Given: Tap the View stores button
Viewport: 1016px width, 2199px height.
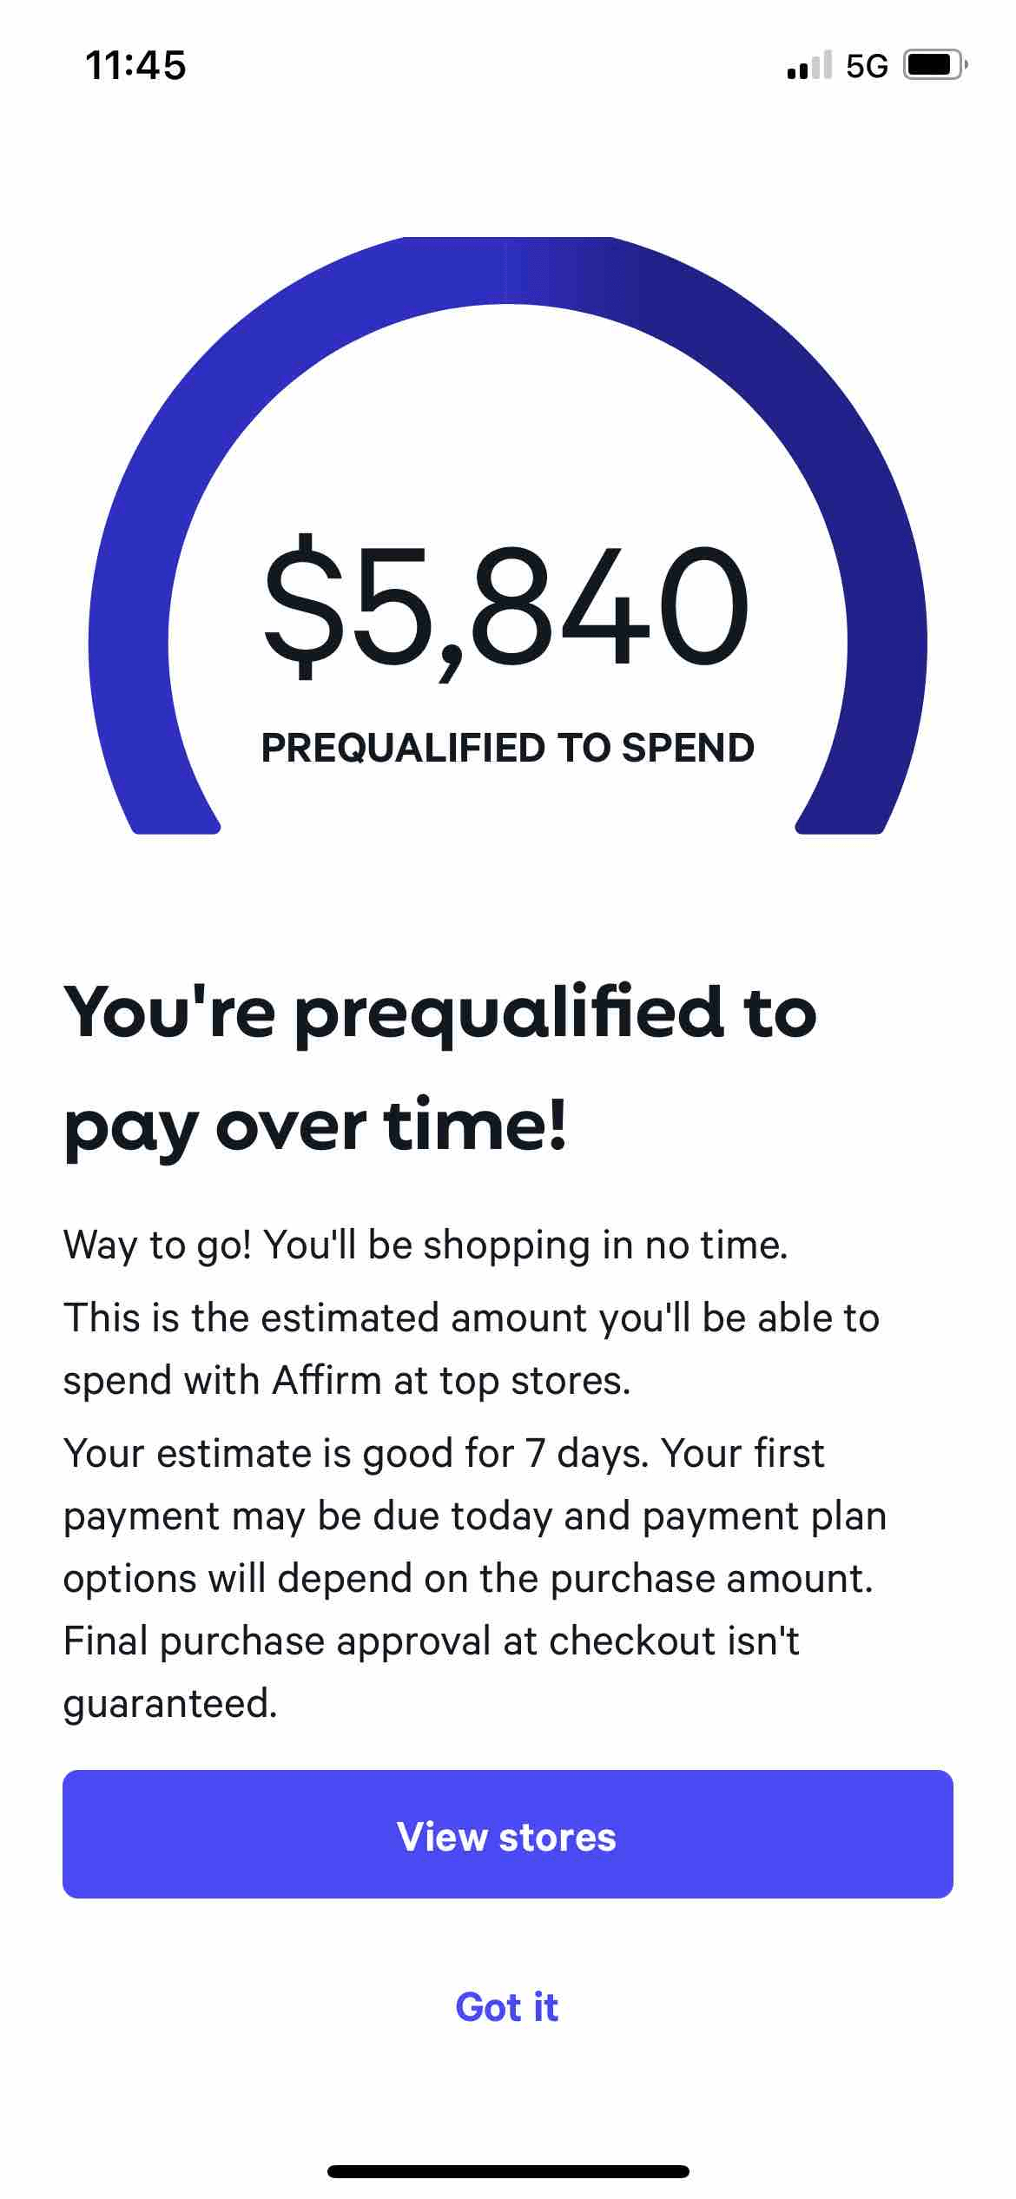Looking at the screenshot, I should 507,1833.
